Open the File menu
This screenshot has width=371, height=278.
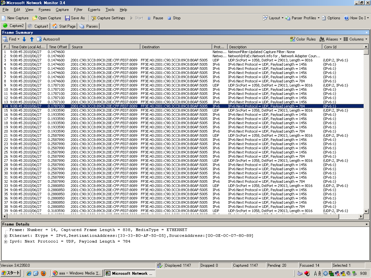5,10
